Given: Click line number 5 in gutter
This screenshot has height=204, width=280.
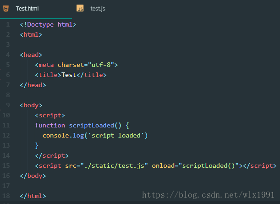Looking at the screenshot, I should (8, 65).
